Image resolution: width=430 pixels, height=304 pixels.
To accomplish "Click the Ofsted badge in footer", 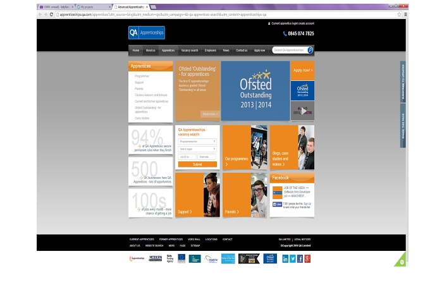I will [x=270, y=258].
